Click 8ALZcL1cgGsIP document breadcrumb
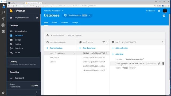 pyautogui.click(x=75, y=35)
